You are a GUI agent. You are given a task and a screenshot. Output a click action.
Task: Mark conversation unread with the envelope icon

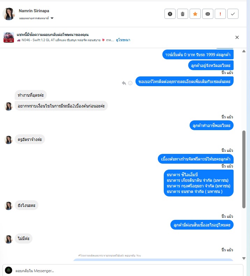(208, 14)
